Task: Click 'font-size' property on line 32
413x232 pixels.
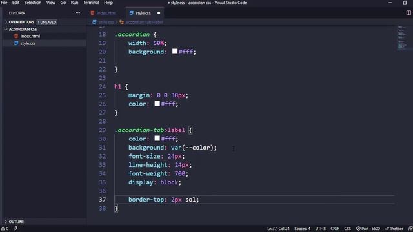Action: (x=145, y=156)
